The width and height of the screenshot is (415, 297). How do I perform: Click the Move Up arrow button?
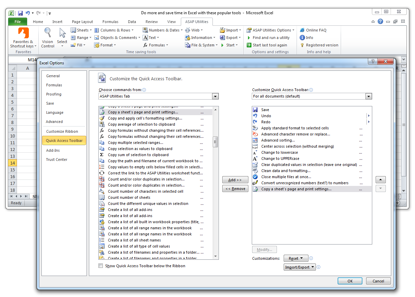coord(380,180)
